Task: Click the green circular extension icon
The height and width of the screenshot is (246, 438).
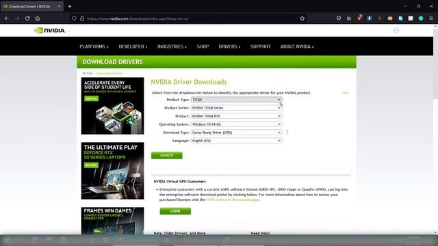Action: click(x=421, y=18)
